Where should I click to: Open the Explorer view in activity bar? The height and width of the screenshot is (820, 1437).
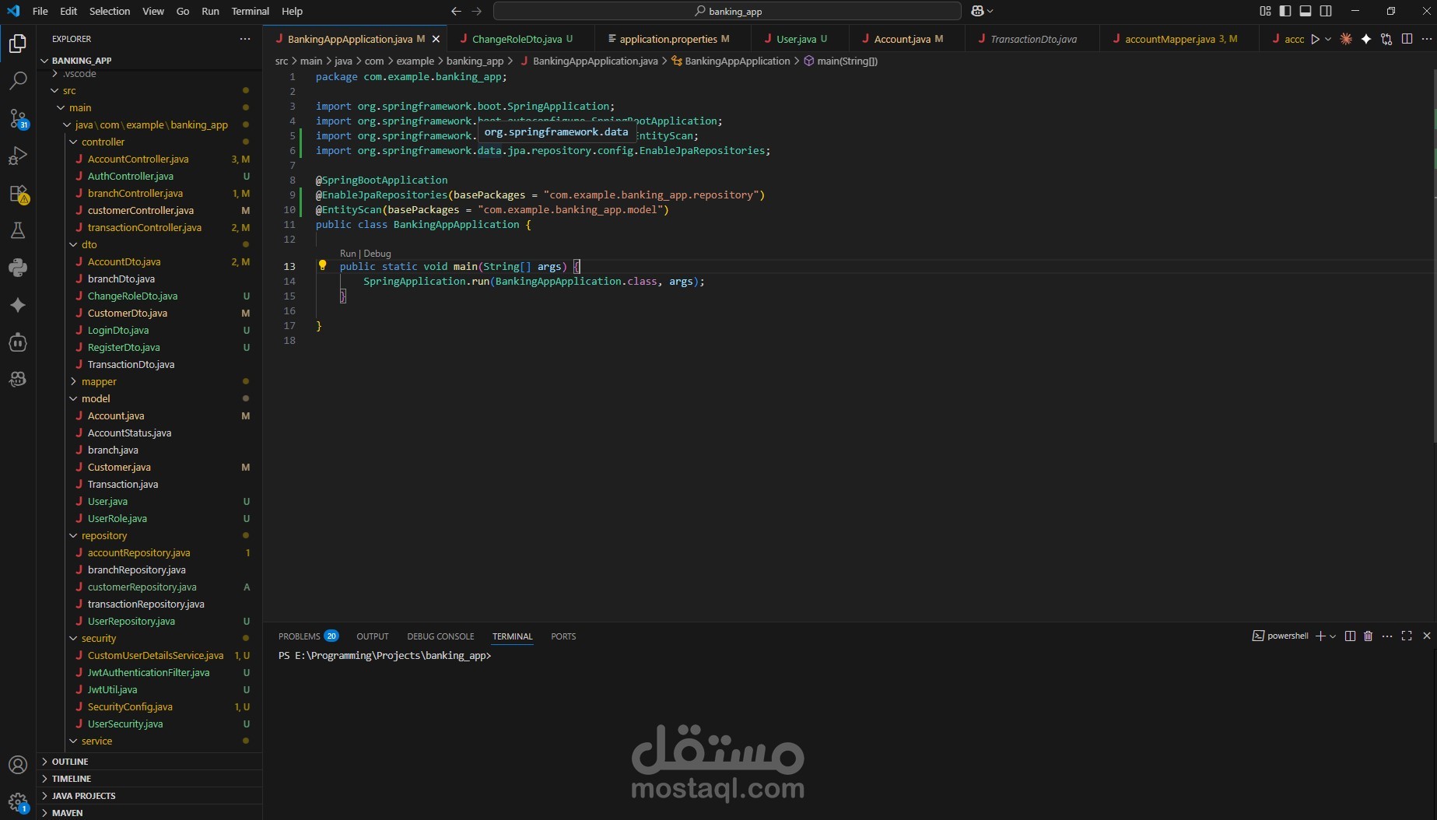[x=18, y=44]
